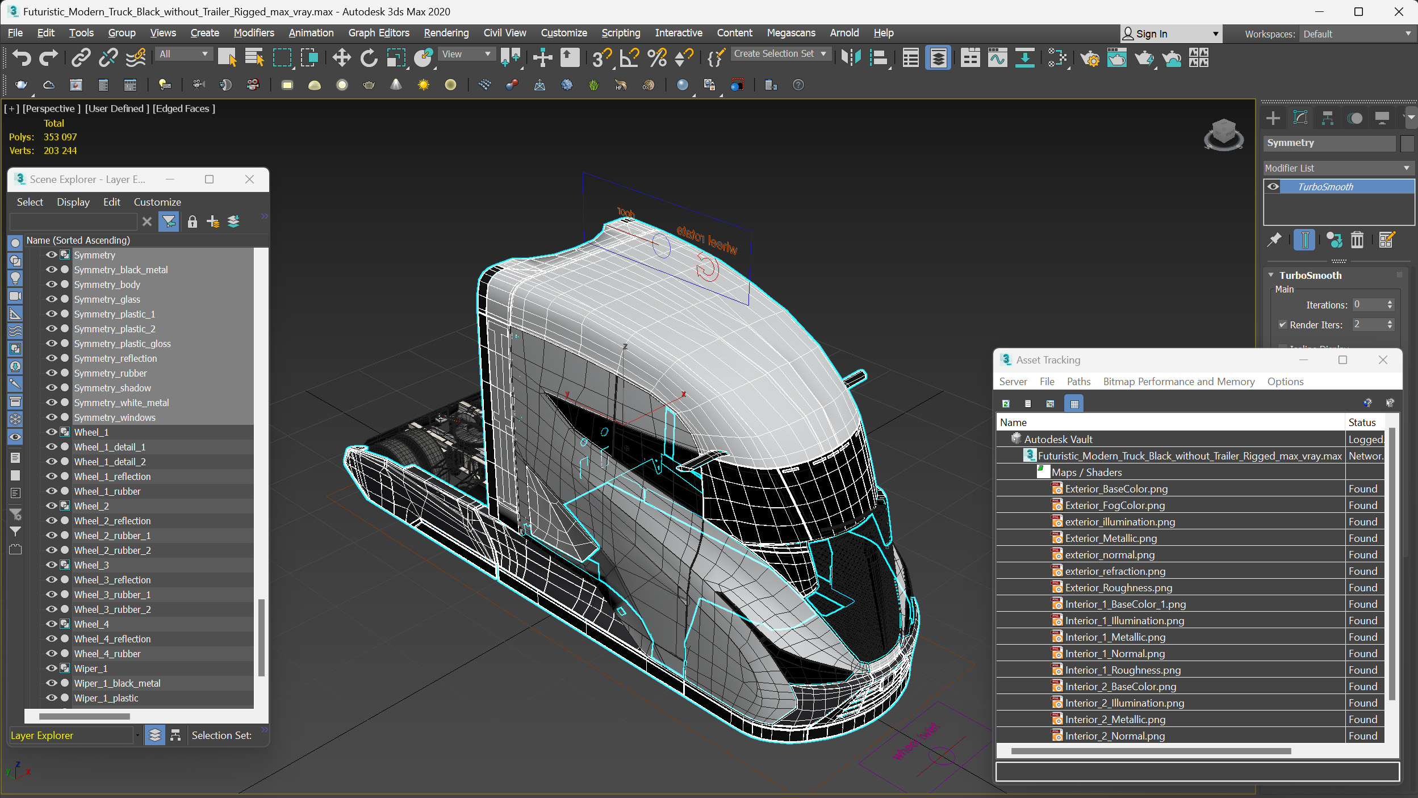1418x798 pixels.
Task: Select the Link tool icon
Action: (81, 57)
